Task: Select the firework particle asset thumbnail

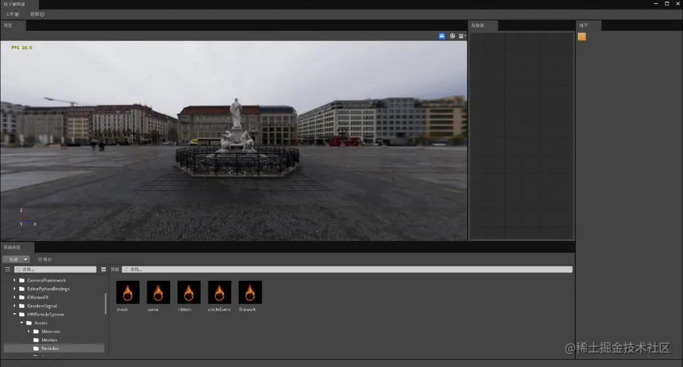Action: (250, 292)
